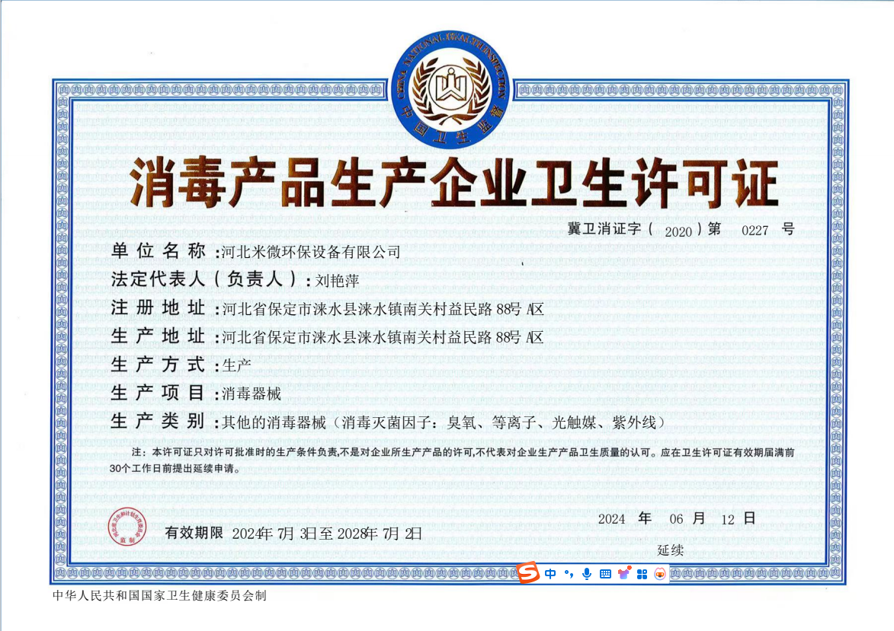This screenshot has height=631, width=894.
Task: Click the issue date 2024年06月12日
Action: click(677, 518)
